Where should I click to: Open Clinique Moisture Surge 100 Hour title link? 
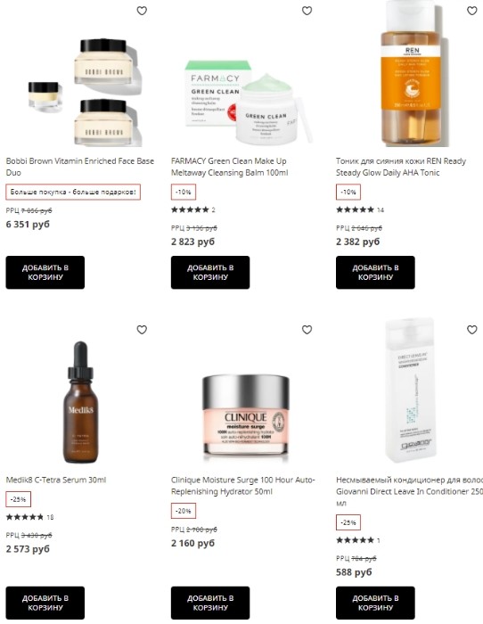click(x=243, y=486)
